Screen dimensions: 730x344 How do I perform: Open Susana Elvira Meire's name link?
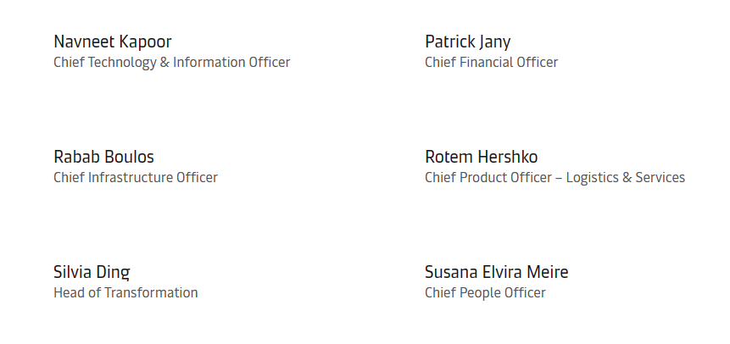496,272
